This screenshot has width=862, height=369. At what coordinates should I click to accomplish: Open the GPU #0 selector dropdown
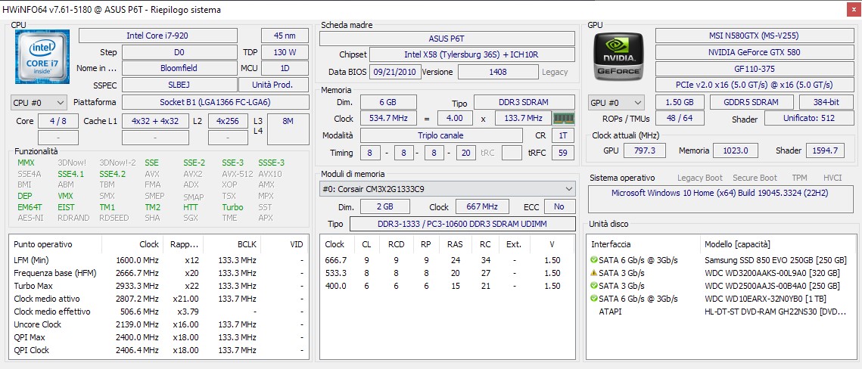(616, 103)
